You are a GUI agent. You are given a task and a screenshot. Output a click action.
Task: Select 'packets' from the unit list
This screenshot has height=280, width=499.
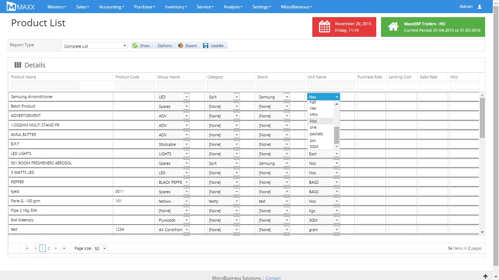(x=316, y=134)
